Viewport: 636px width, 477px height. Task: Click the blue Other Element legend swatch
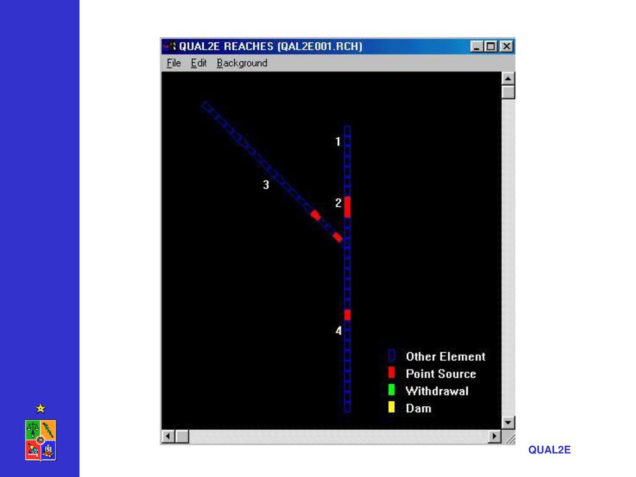coord(391,356)
